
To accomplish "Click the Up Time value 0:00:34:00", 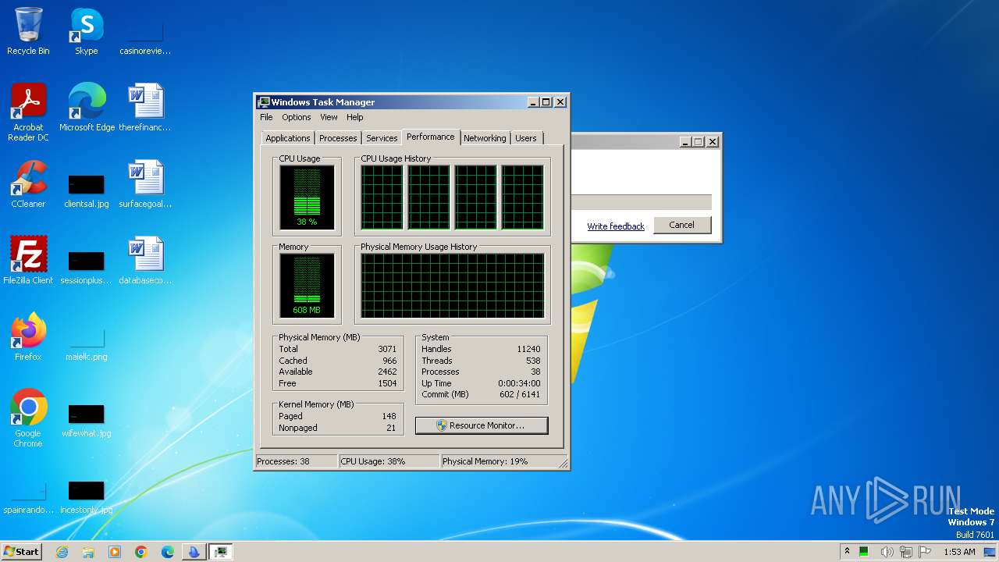I will pos(519,383).
